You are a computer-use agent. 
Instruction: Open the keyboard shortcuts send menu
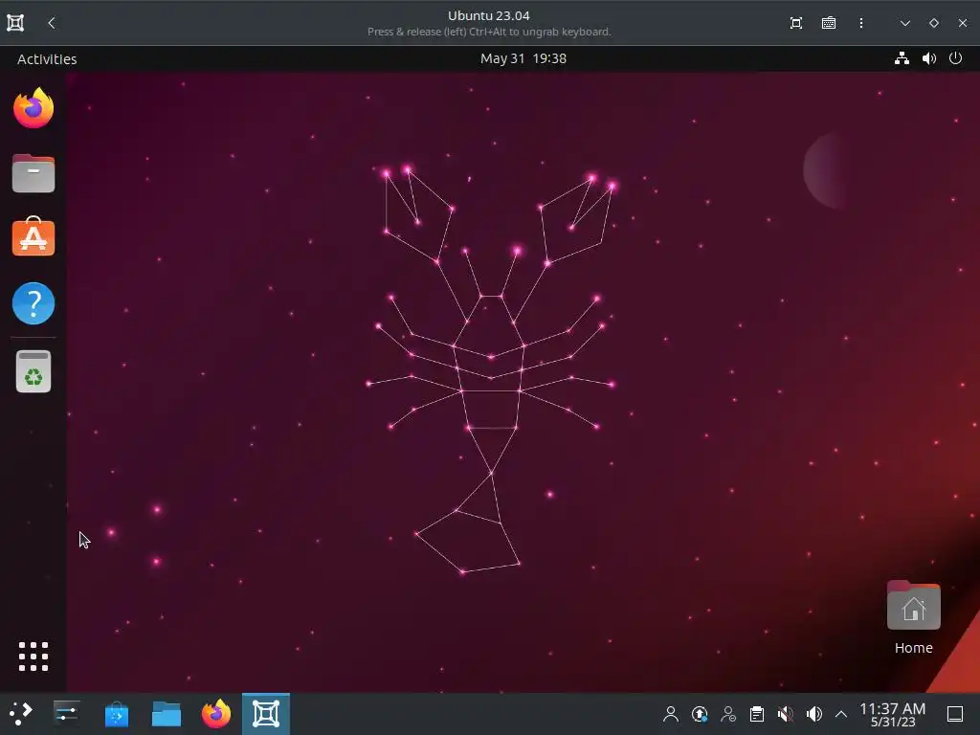click(828, 23)
